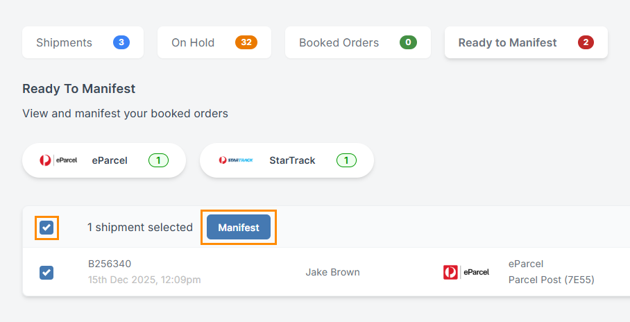Click the red Ready to Manifest badge
The image size is (630, 322).
click(x=586, y=43)
